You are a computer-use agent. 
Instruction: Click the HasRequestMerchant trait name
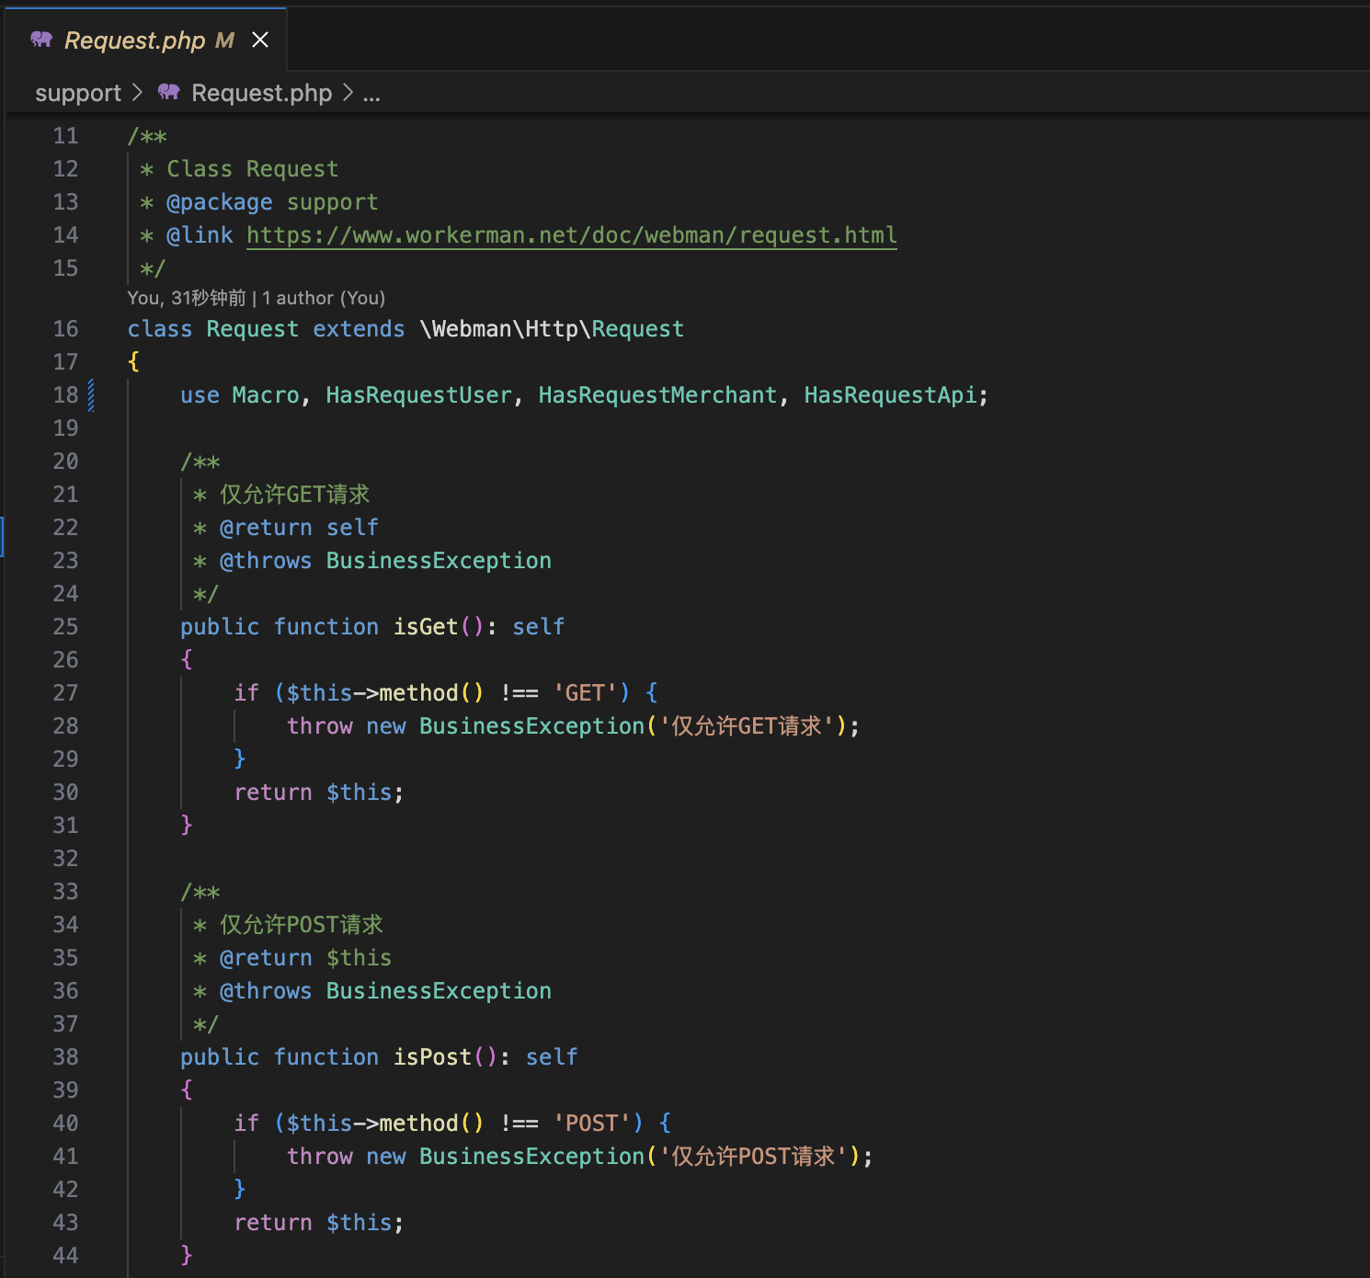tap(657, 395)
